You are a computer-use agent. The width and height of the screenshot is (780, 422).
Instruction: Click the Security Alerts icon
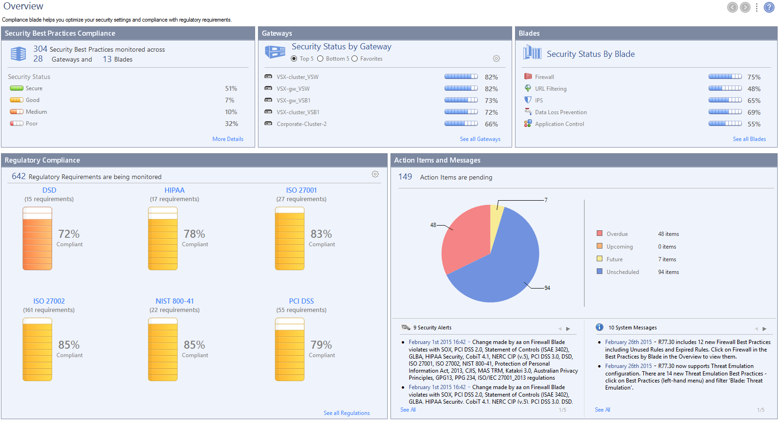click(x=406, y=327)
